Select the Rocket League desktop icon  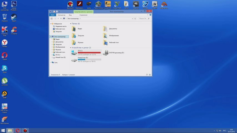[x=145, y=5]
